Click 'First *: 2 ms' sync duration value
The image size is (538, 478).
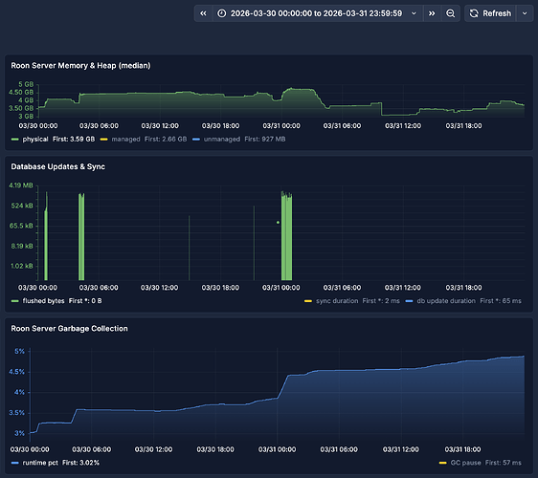(x=381, y=301)
